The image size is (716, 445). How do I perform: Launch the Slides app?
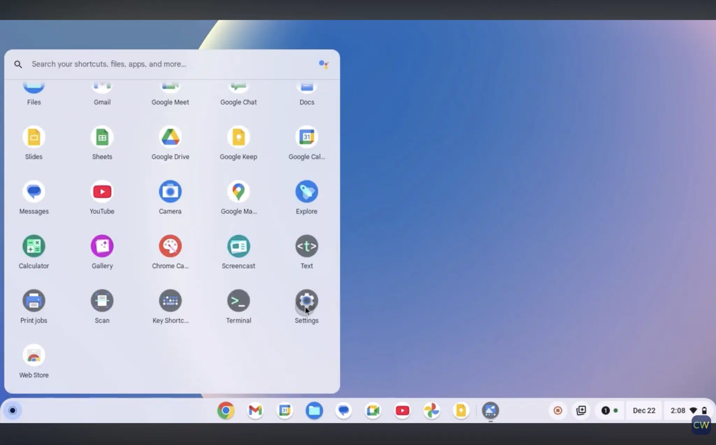[x=34, y=143]
